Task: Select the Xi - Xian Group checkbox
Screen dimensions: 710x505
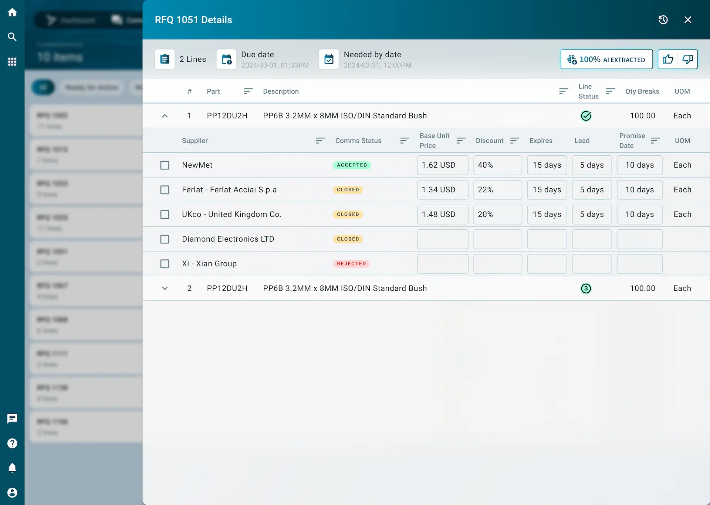Action: (165, 264)
